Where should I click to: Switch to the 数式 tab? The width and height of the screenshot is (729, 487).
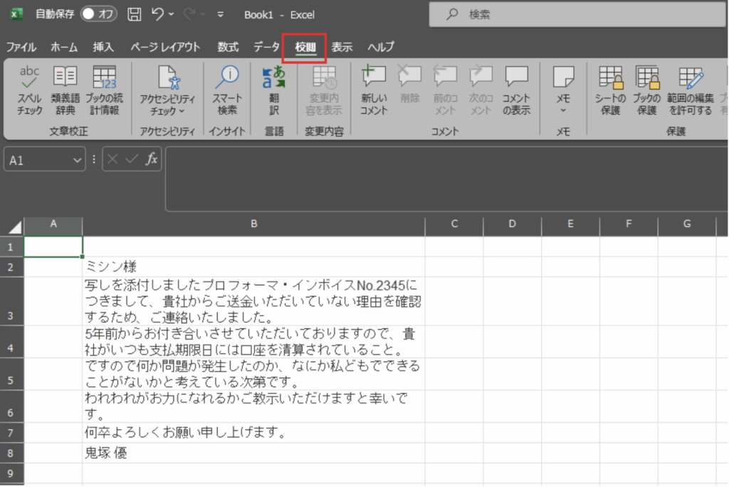228,47
